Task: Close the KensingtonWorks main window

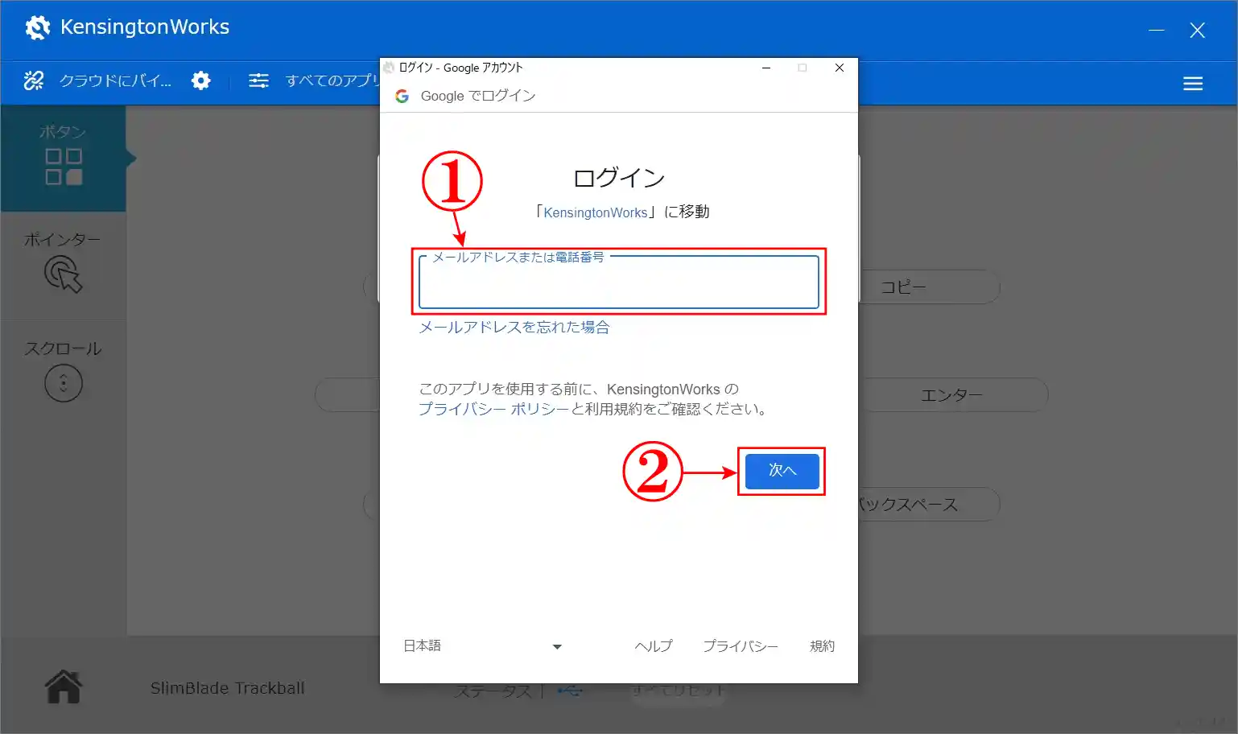Action: pyautogui.click(x=1197, y=31)
